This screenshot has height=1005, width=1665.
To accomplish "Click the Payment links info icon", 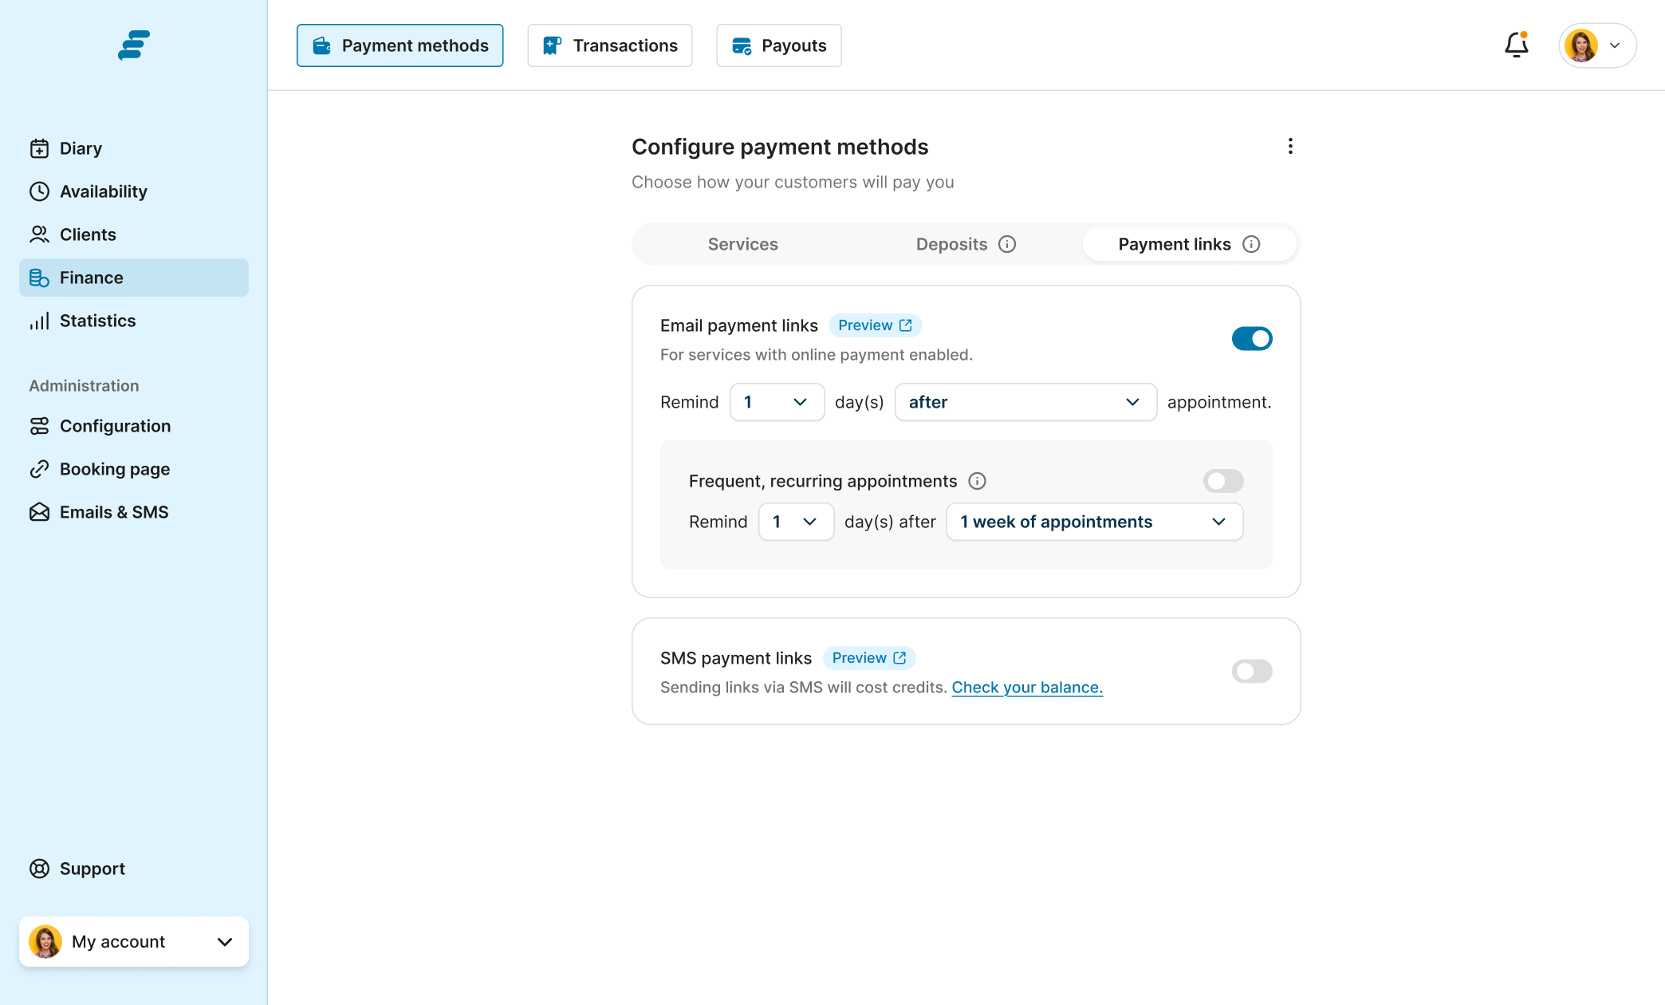I will point(1251,244).
